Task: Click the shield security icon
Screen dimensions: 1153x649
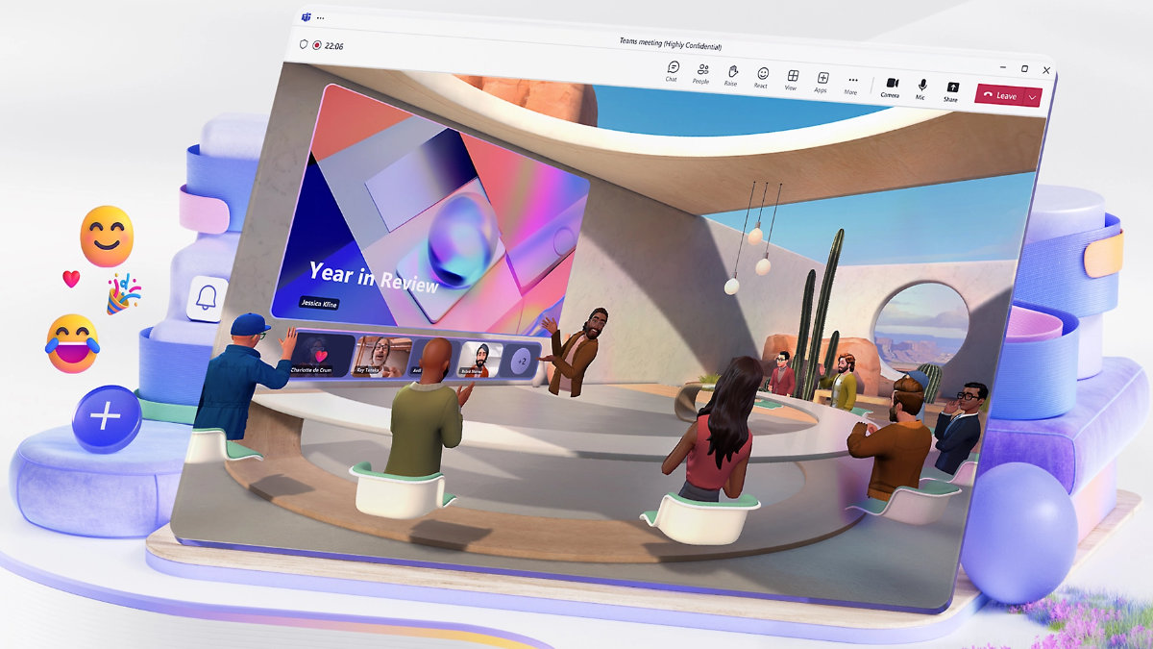Action: click(305, 43)
